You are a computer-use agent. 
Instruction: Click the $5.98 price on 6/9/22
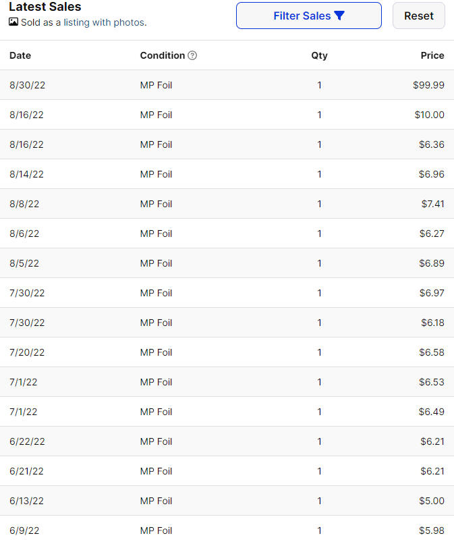point(432,531)
